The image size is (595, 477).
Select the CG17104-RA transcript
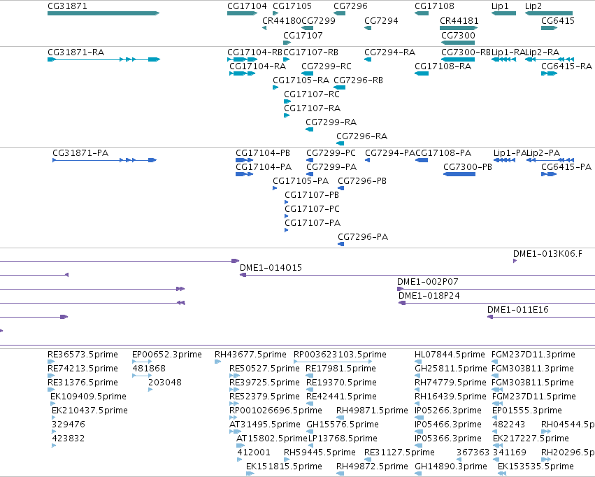click(242, 73)
